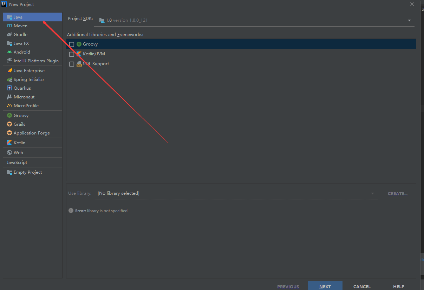Image resolution: width=424 pixels, height=290 pixels.
Task: Choose Spring Initializr project type
Action: point(33,79)
